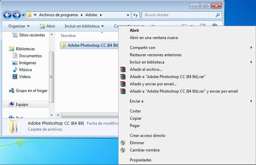
Task: Click the refresh button next to address bar
Action: (135, 15)
